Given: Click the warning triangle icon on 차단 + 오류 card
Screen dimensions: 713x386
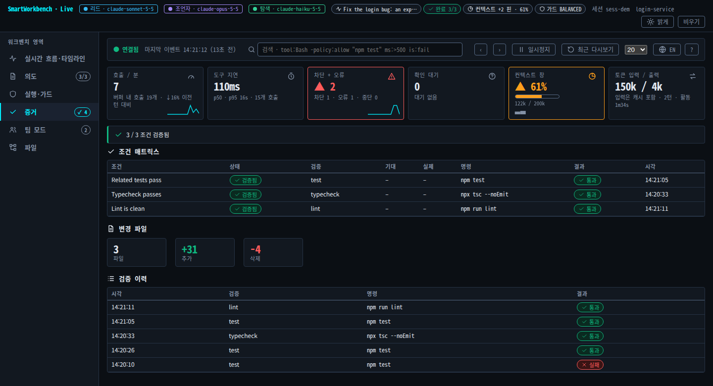Looking at the screenshot, I should (x=392, y=76).
